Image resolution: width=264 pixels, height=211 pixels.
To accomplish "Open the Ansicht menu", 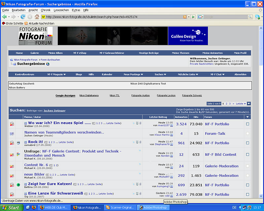I will 33,10.
